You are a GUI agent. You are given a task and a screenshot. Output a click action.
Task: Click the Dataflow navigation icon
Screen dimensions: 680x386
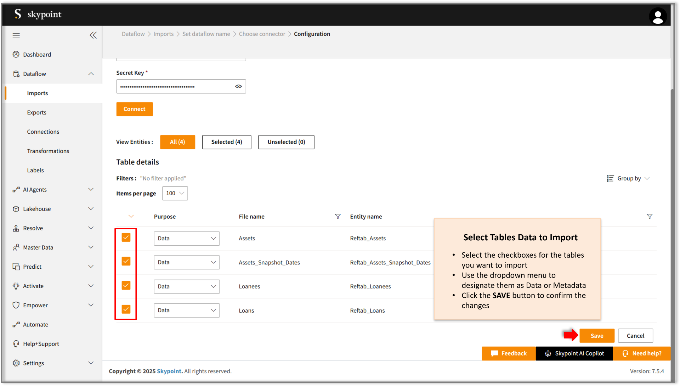pos(16,73)
